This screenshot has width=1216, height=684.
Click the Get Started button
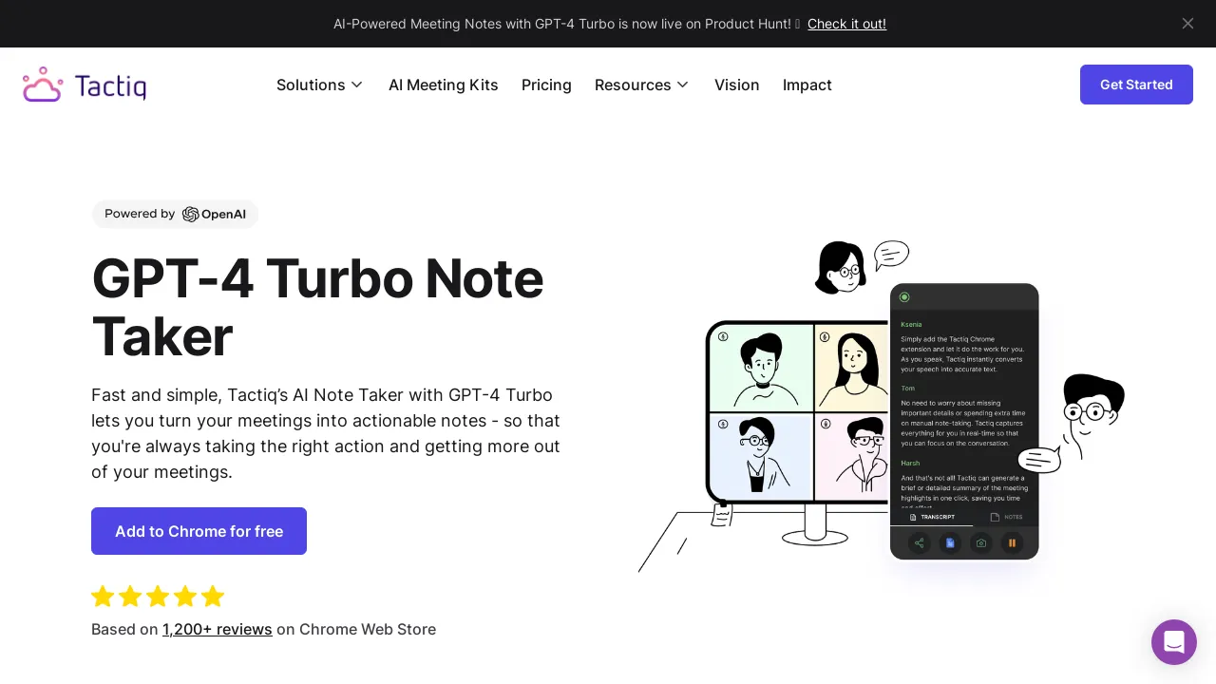pyautogui.click(x=1136, y=85)
